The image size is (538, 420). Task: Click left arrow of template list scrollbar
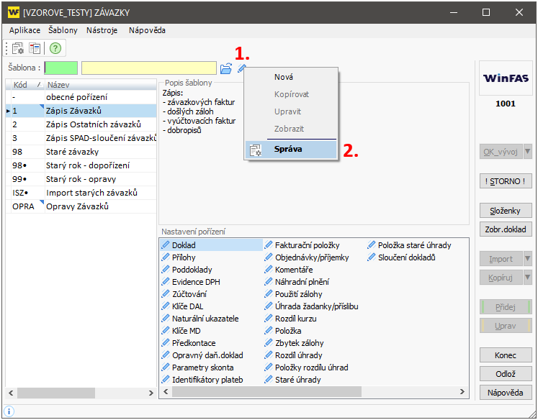(11, 393)
